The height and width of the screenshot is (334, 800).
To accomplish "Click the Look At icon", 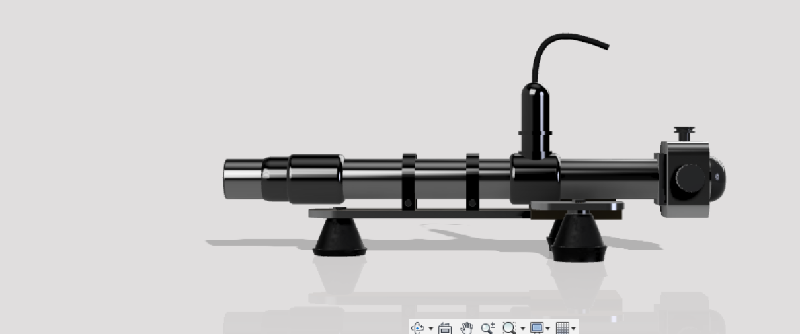I will point(445,328).
